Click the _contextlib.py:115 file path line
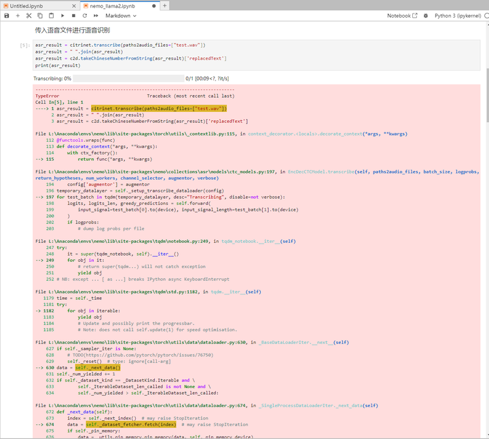Viewport: 489px width, 439px height. 221,134
